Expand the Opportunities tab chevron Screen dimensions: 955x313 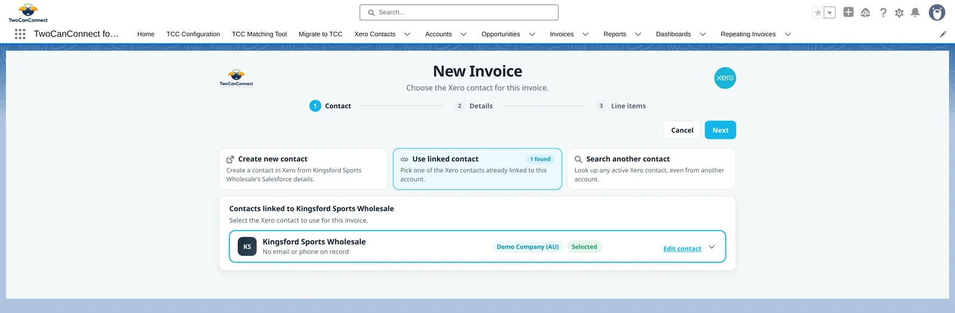tap(532, 35)
